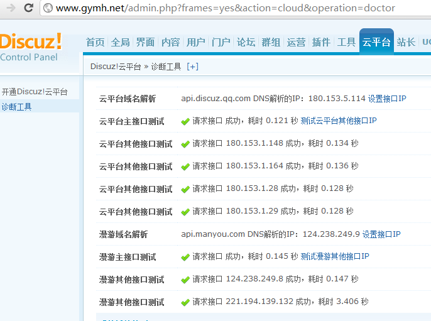Click green check for 云平台主接口测试
The image size is (431, 321).
point(185,121)
